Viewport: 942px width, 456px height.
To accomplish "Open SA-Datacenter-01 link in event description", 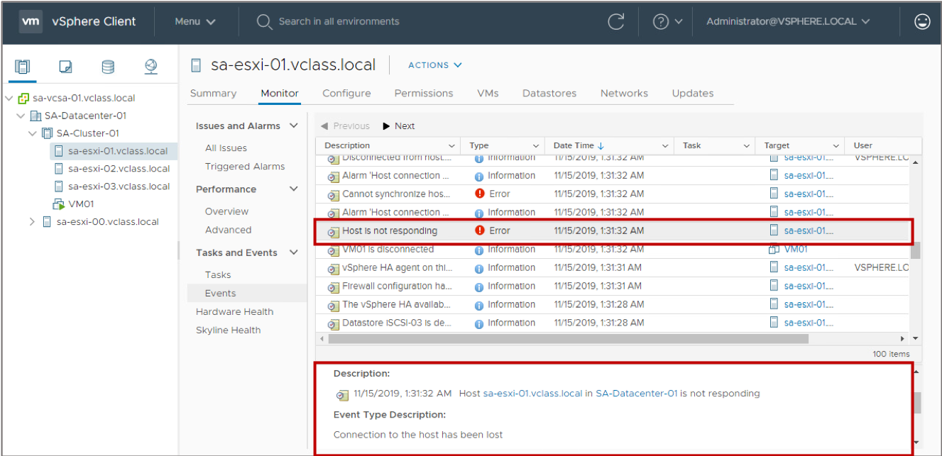I will pyautogui.click(x=637, y=393).
